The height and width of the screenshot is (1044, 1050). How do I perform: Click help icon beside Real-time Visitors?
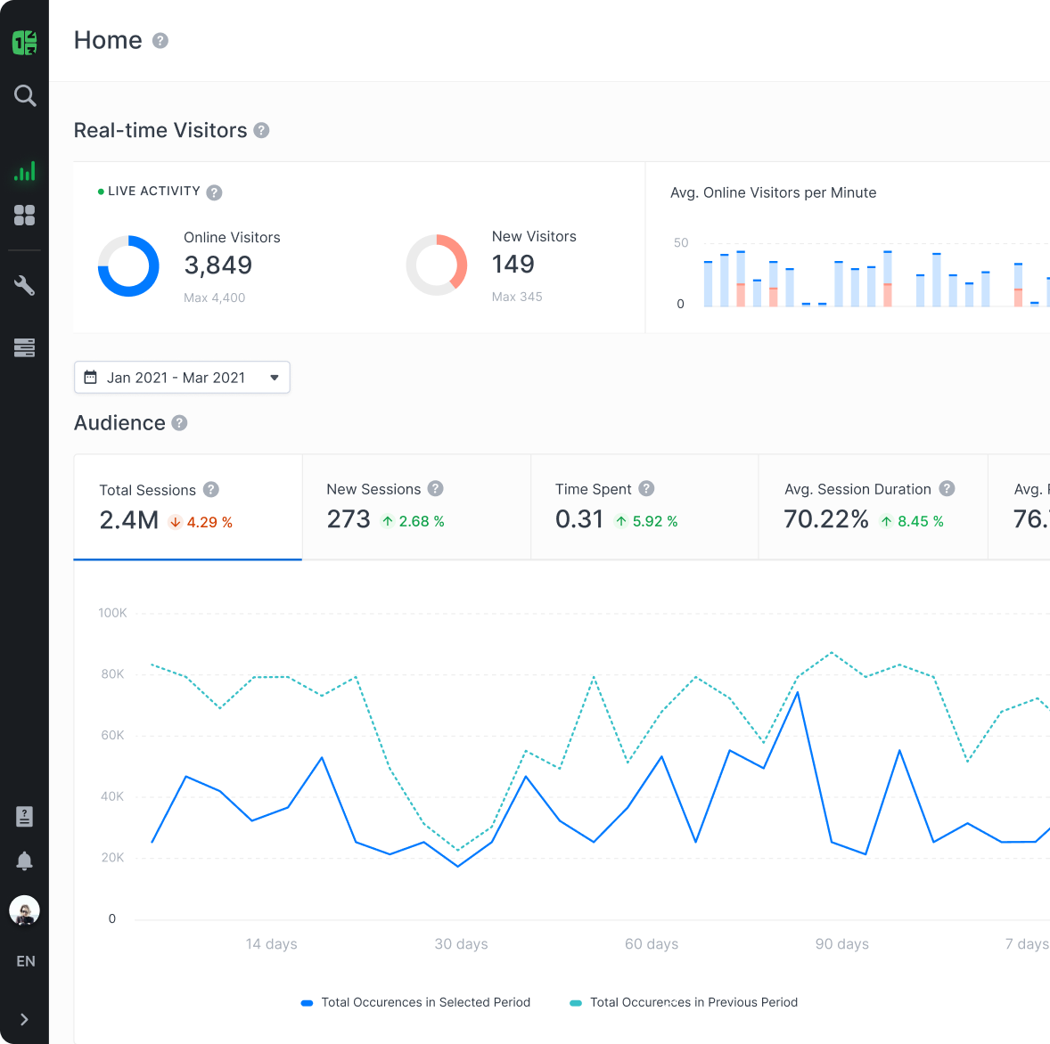[261, 130]
